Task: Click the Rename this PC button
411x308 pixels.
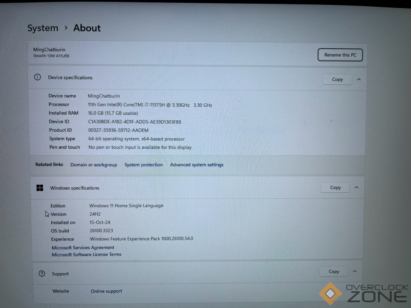Action: [340, 55]
